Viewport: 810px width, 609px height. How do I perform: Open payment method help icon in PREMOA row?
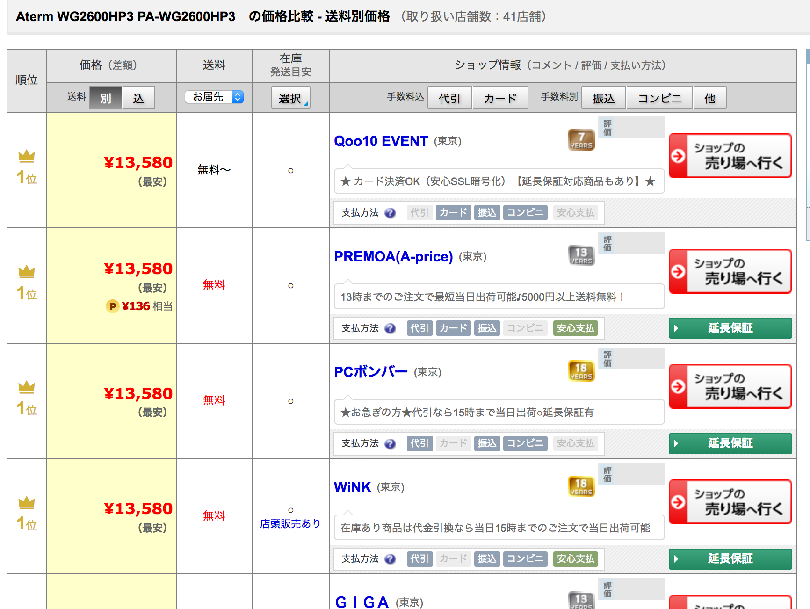pos(390,328)
